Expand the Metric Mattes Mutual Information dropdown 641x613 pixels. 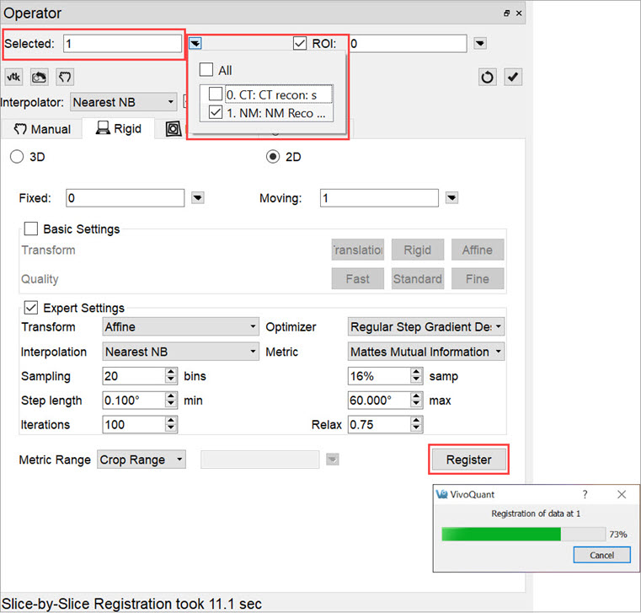point(426,352)
